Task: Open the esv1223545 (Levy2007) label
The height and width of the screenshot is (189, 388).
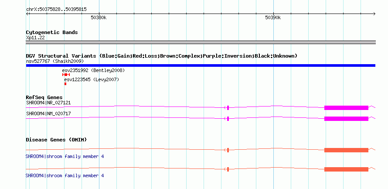Action: tap(92, 79)
